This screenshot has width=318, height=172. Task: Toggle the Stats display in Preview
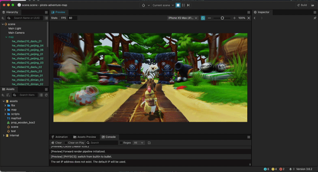pyautogui.click(x=54, y=18)
